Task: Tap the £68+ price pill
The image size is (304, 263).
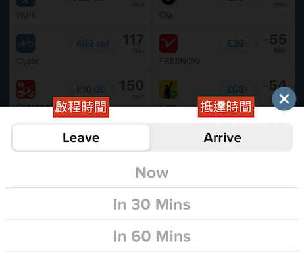Action: pos(238,89)
